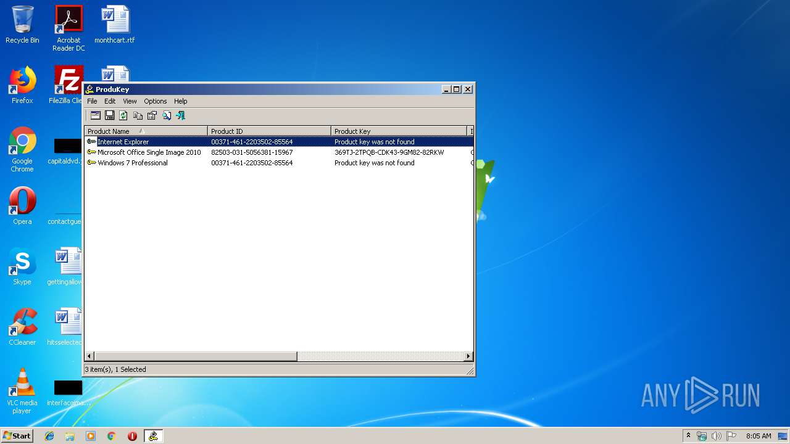Maximize the ProduKey window
This screenshot has width=790, height=444.
point(457,89)
